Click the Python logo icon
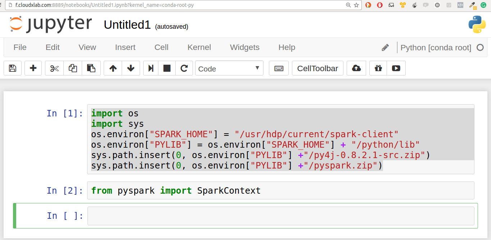Viewport: 491px width, 240px height. pos(477,24)
